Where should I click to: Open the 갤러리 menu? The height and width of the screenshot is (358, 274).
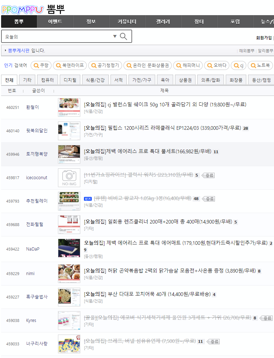(x=163, y=22)
